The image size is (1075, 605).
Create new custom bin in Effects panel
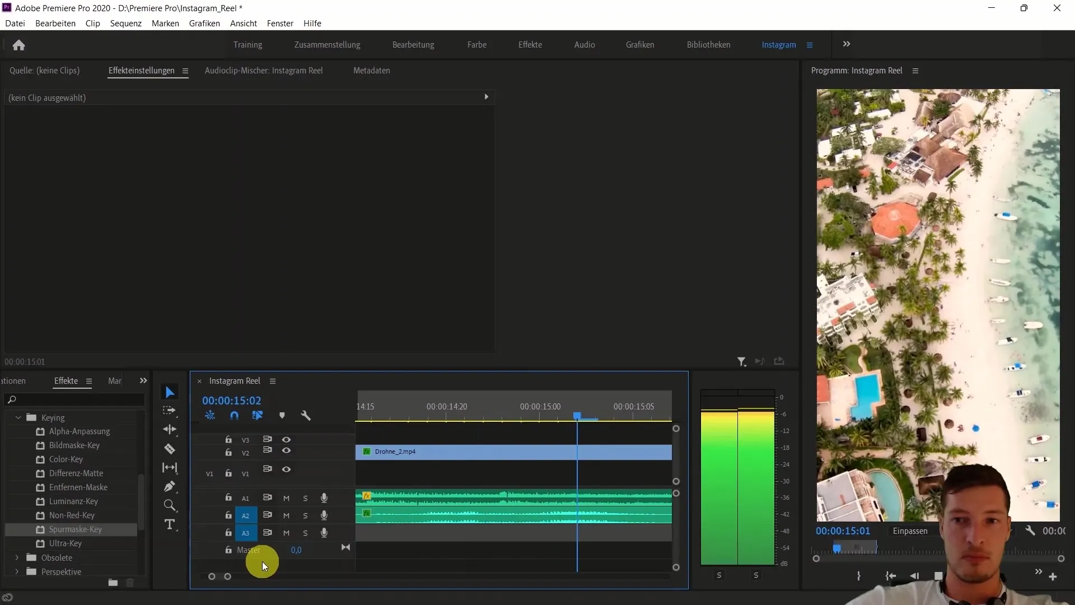click(113, 583)
